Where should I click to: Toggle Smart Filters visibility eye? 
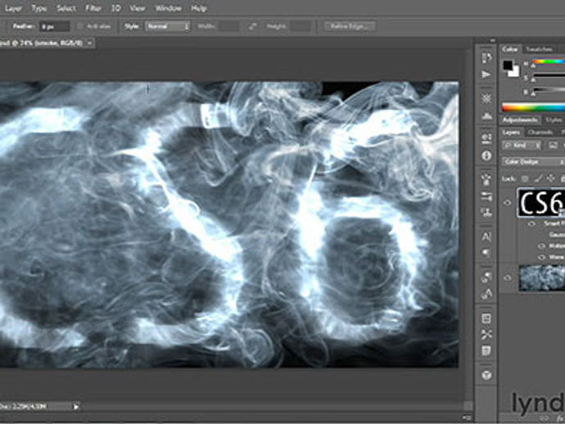tap(531, 223)
